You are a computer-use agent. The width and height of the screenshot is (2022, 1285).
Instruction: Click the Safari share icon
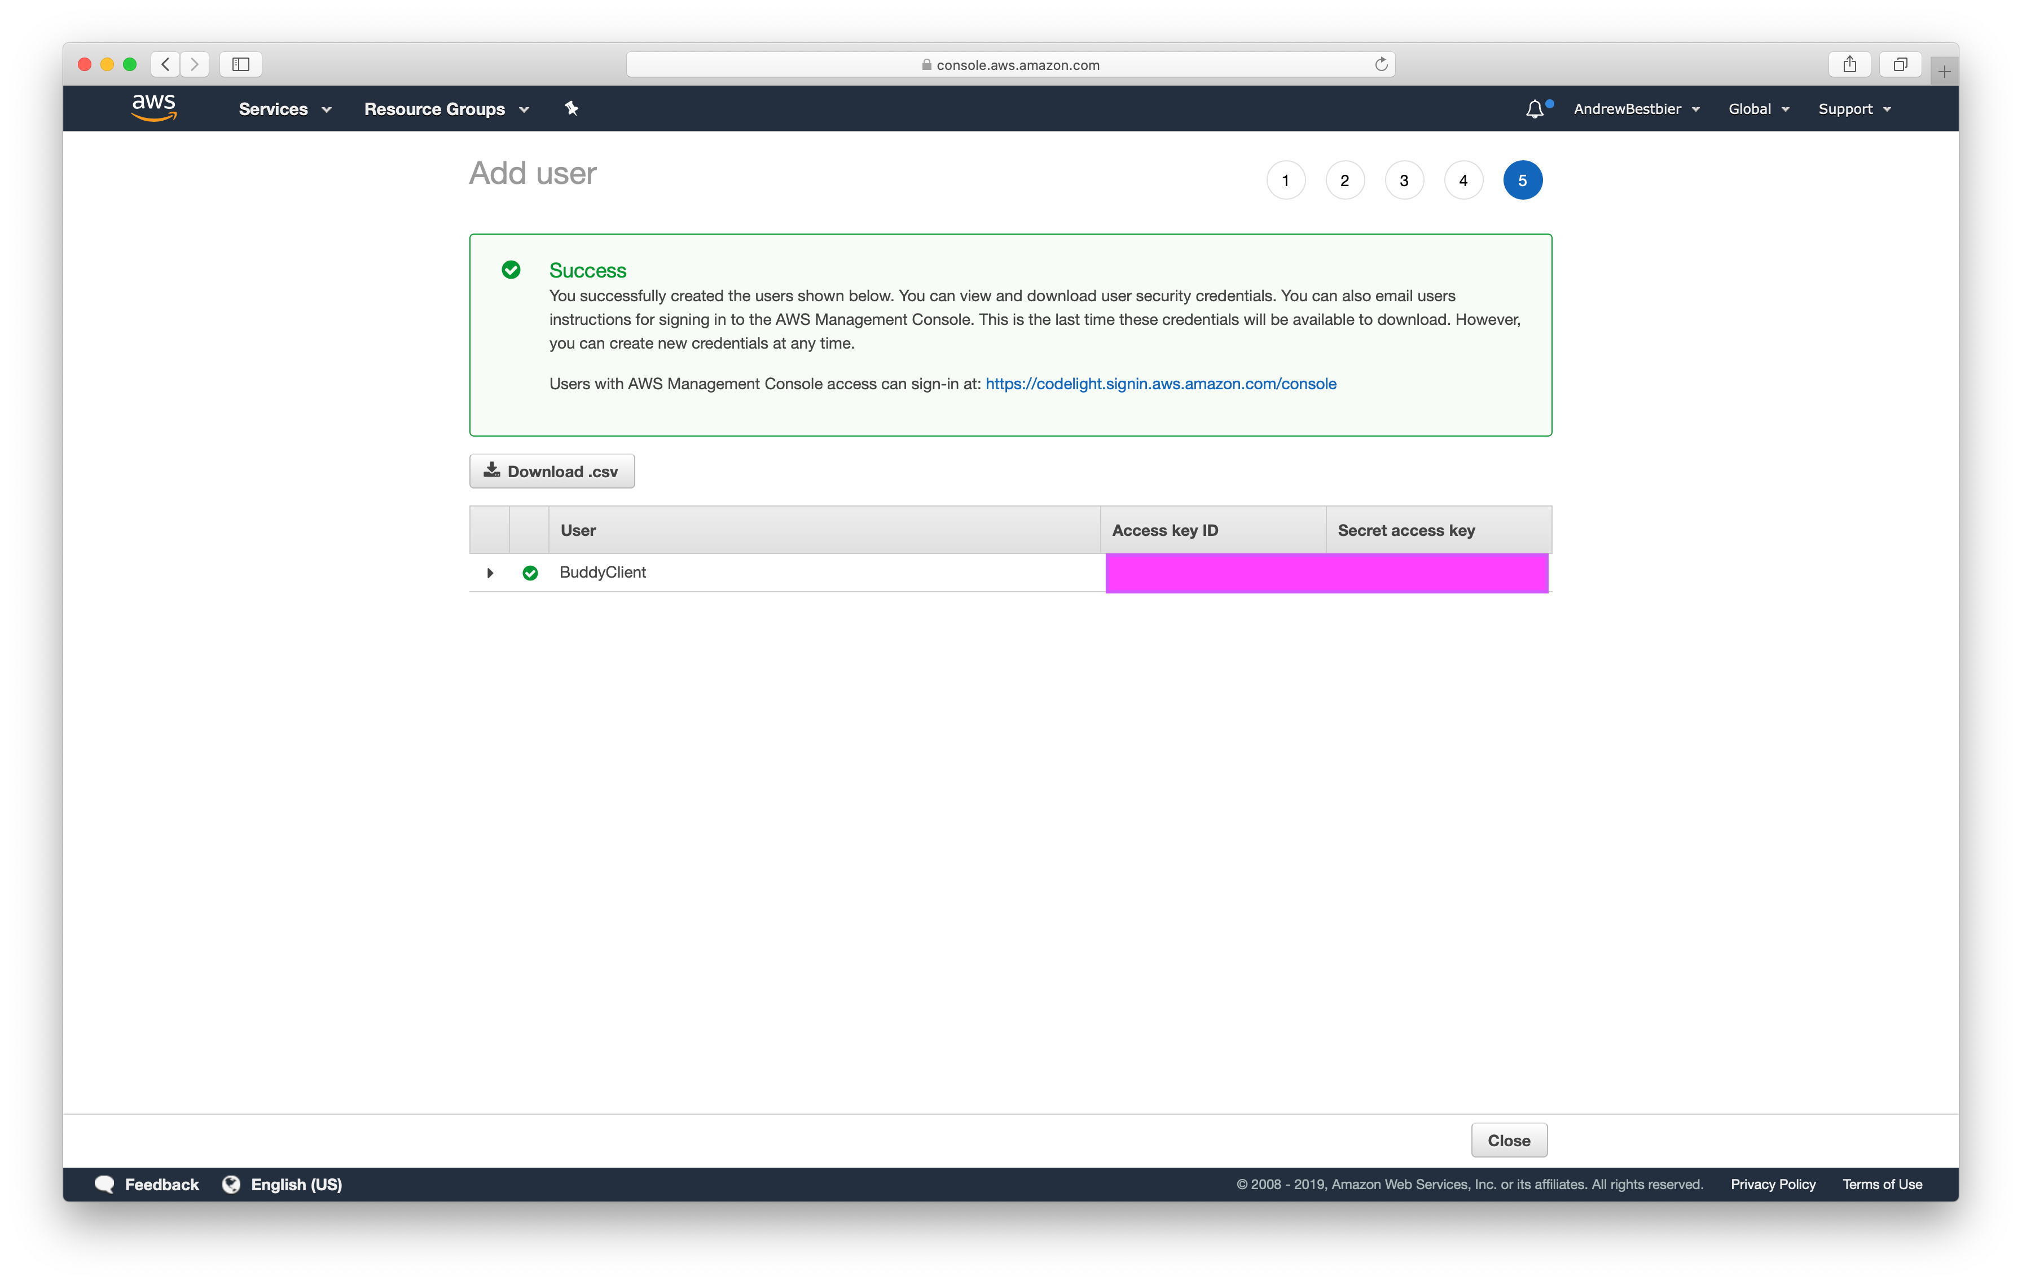[1849, 65]
